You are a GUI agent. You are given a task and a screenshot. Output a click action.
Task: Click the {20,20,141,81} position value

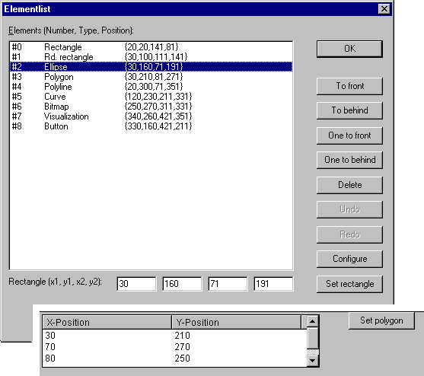pyautogui.click(x=151, y=47)
